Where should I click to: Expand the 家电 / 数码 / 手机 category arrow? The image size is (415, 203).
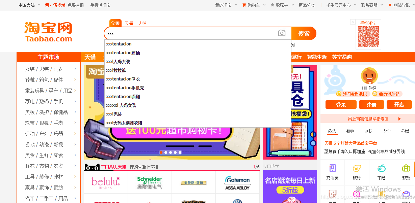75,101
